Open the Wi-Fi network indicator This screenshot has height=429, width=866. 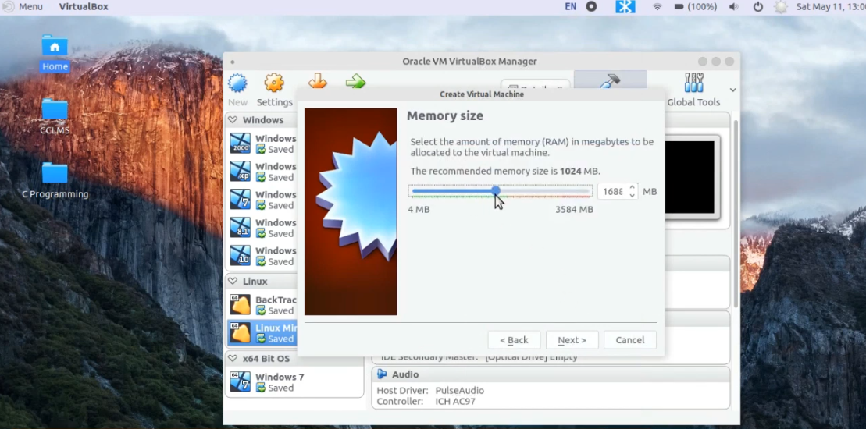658,6
